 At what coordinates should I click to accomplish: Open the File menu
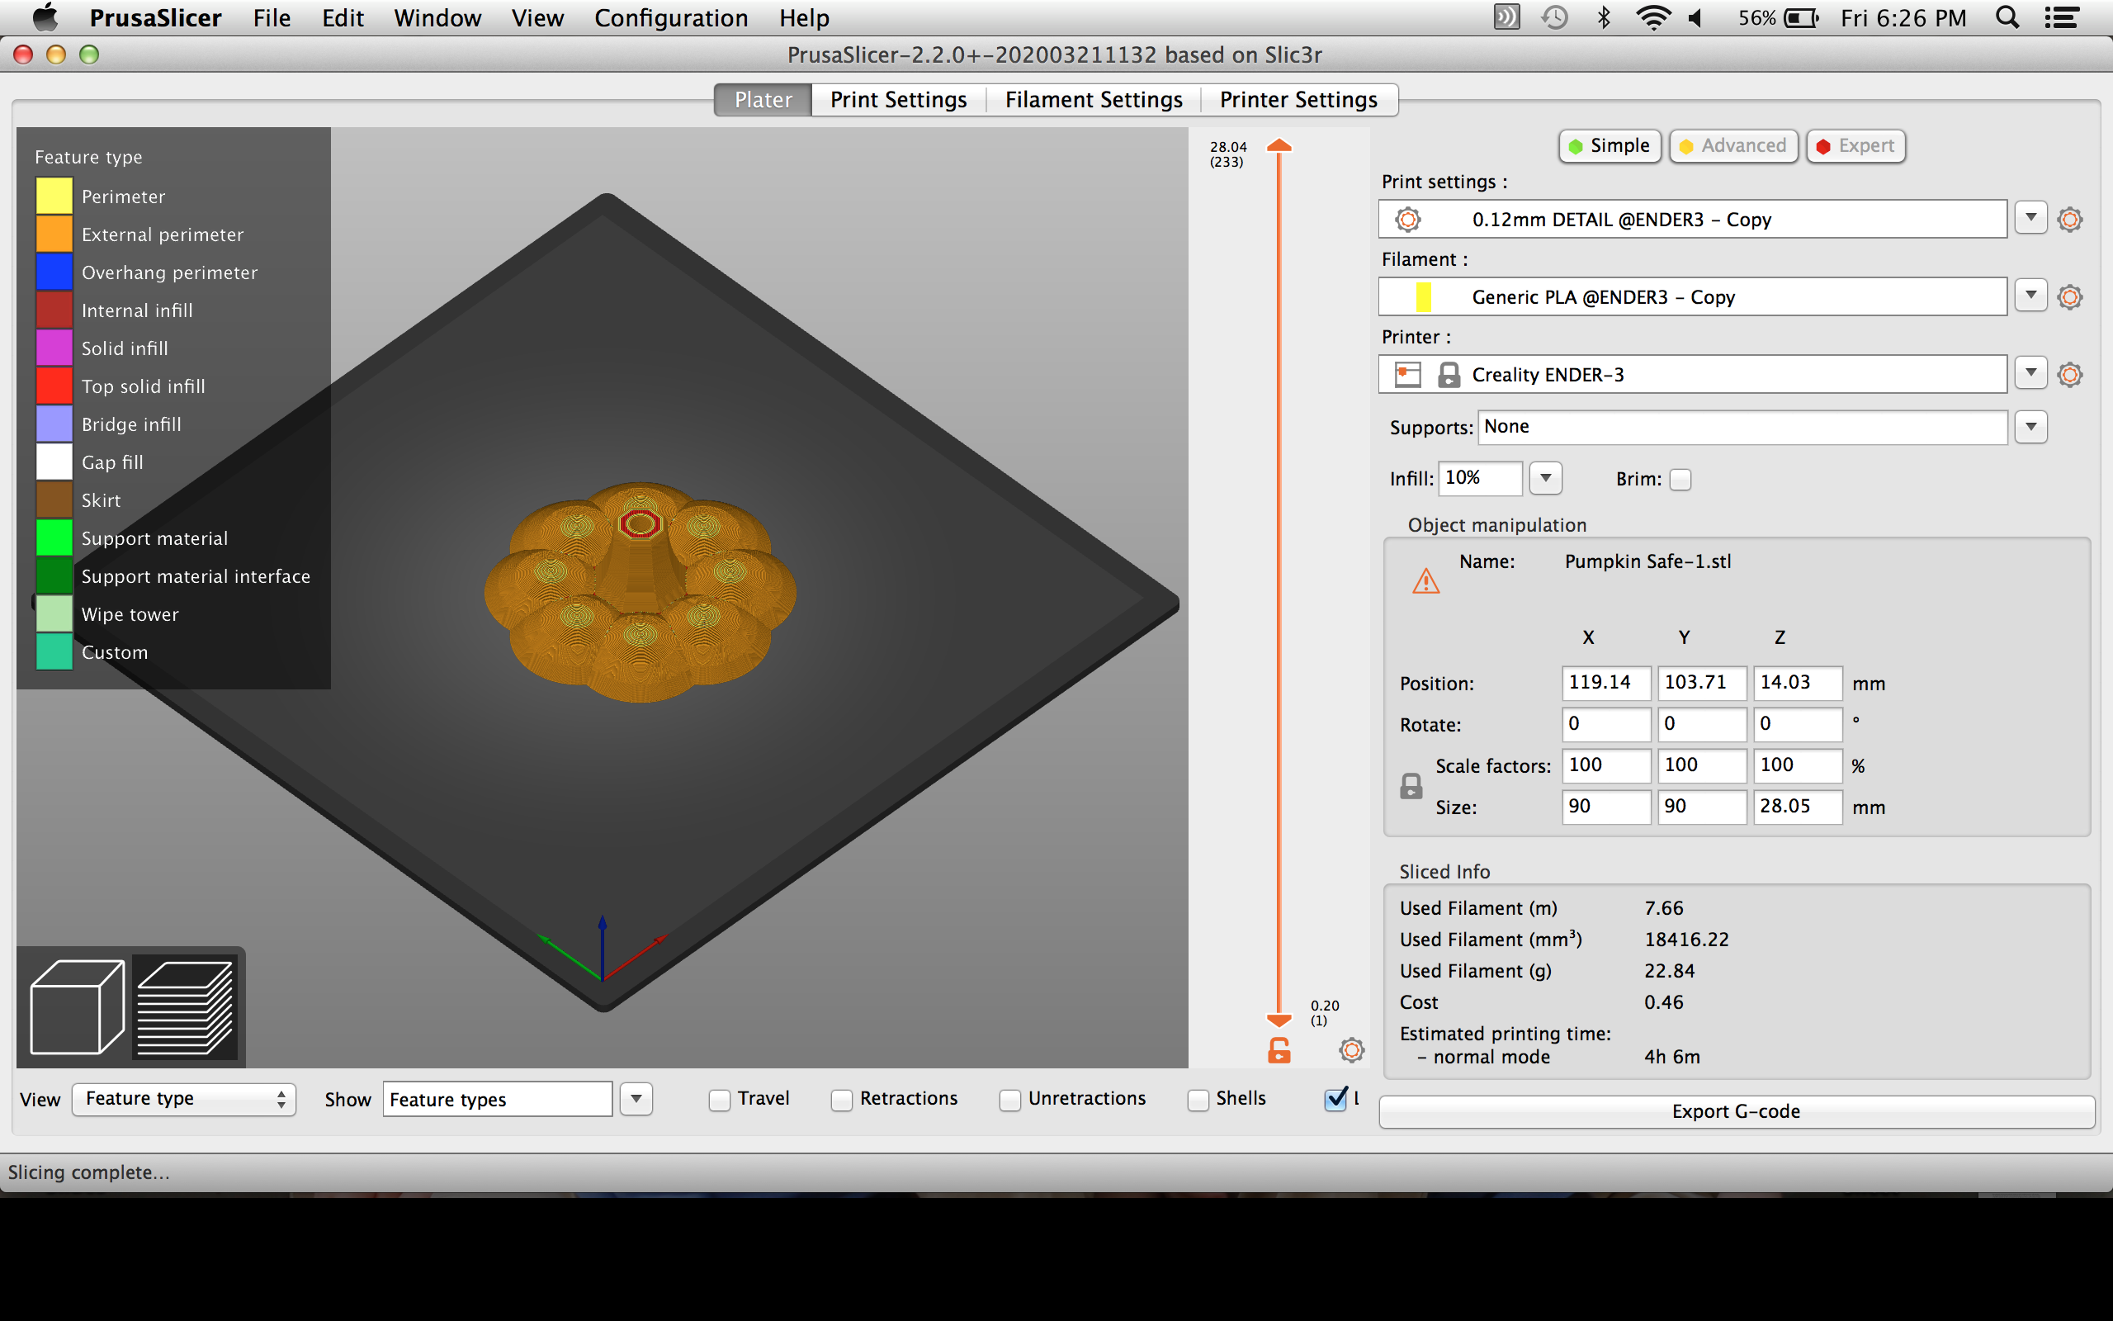[272, 17]
